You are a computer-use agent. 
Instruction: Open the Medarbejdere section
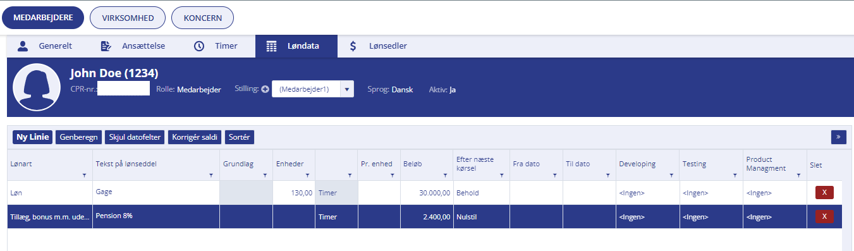point(43,18)
